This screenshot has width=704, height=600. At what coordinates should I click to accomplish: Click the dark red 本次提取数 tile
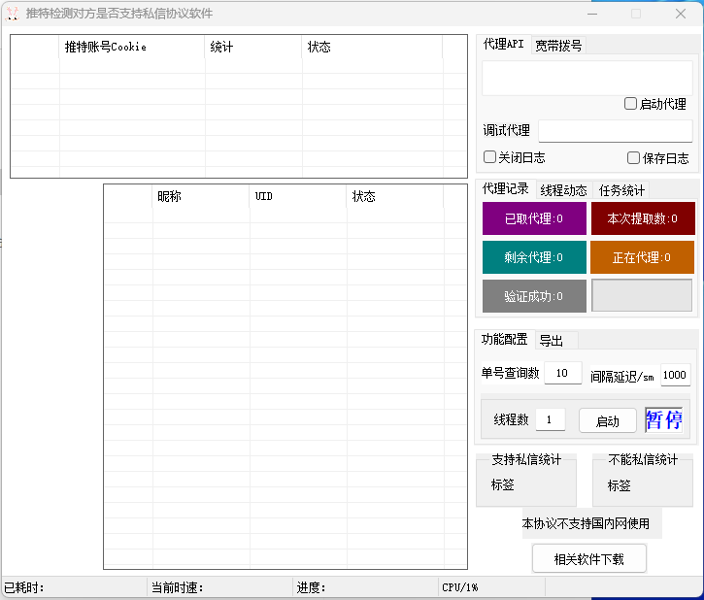(642, 218)
